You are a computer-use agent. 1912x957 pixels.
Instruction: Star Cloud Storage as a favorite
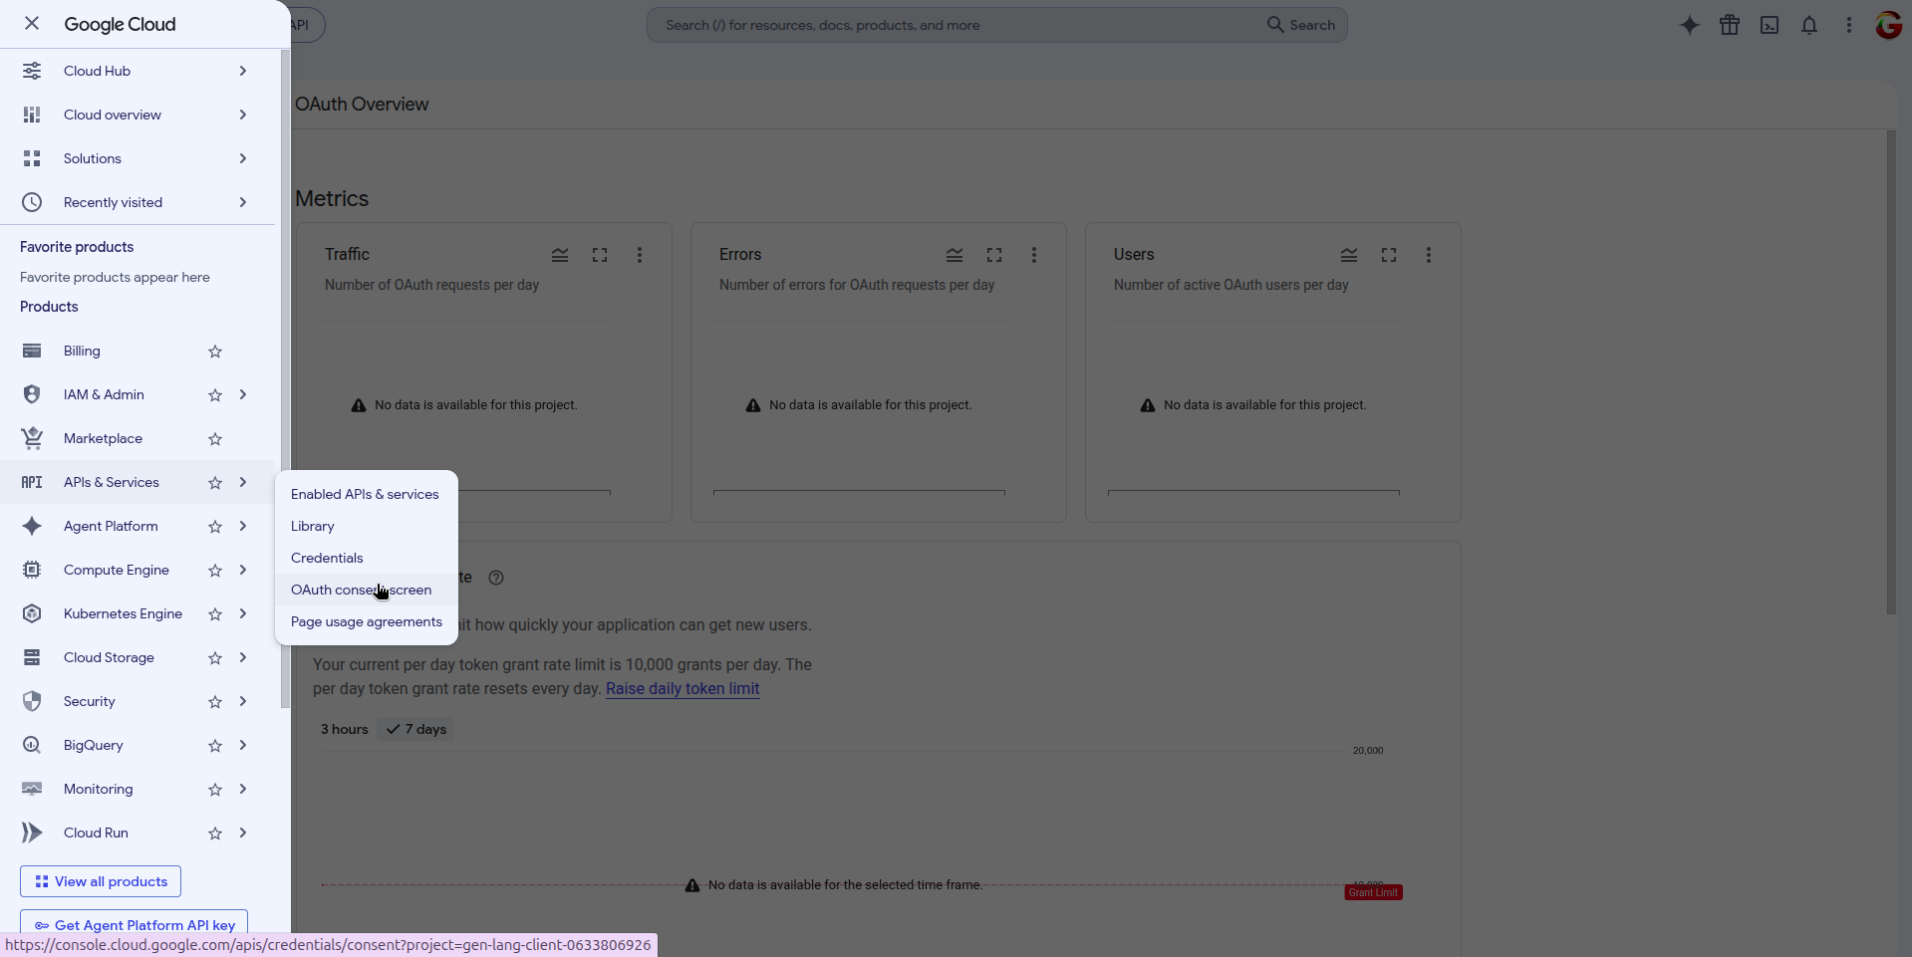pyautogui.click(x=215, y=657)
